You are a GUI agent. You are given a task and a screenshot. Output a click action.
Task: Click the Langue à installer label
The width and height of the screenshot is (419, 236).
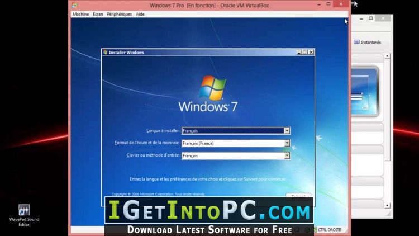pyautogui.click(x=163, y=130)
